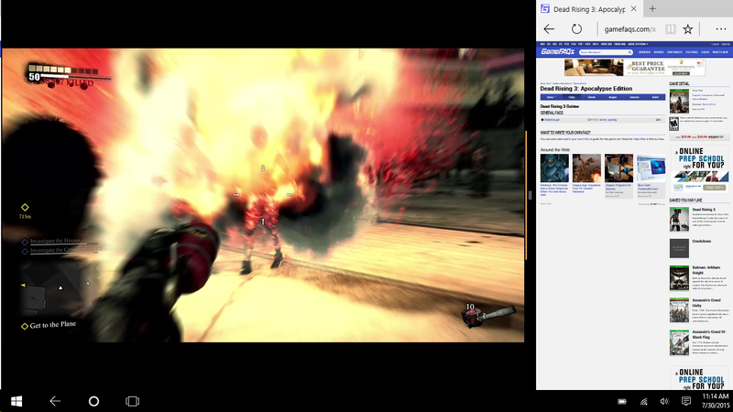The height and width of the screenshot is (412, 733).
Task: Open Users in GameFAQs navigation
Action: pyautogui.click(x=706, y=52)
